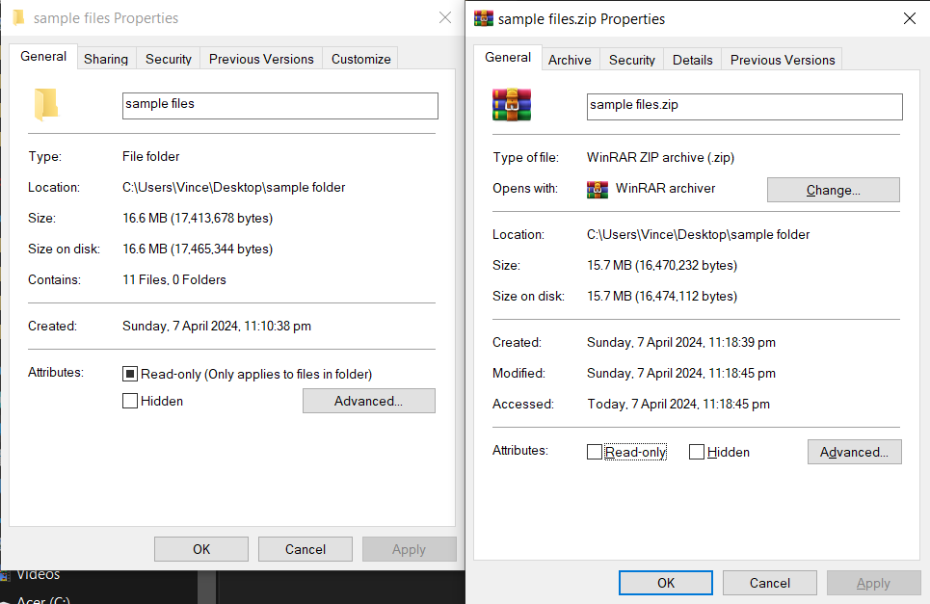
Task: Open the Sharing tab
Action: tap(106, 59)
